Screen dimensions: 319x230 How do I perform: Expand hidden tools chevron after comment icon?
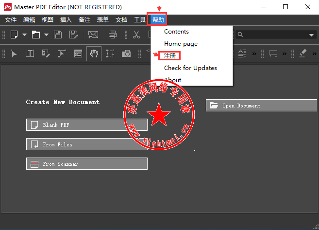click(285, 54)
